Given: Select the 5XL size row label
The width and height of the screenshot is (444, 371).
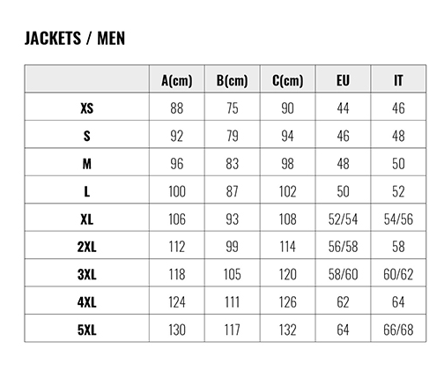Looking at the screenshot, I should [x=87, y=330].
